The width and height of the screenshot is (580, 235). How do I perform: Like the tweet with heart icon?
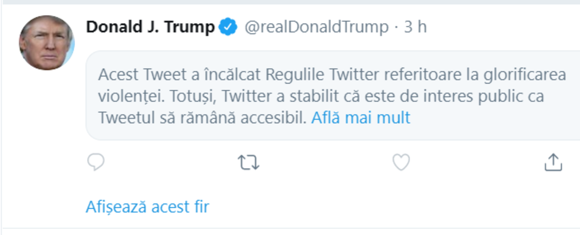pos(401,162)
